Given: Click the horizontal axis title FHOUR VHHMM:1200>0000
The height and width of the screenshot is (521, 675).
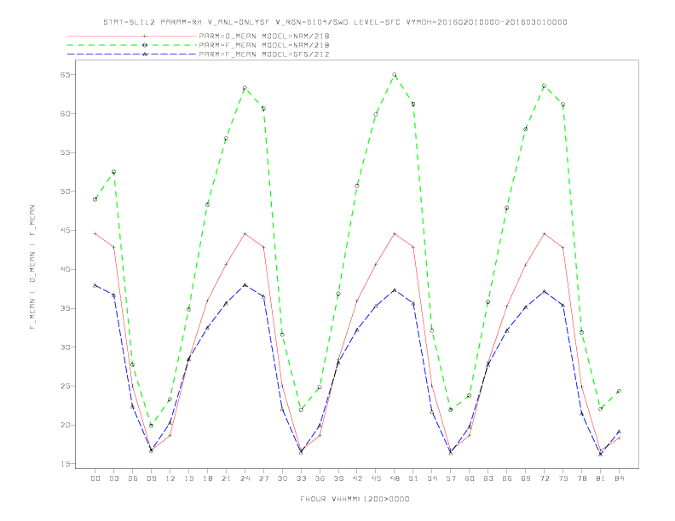Looking at the screenshot, I should pyautogui.click(x=355, y=499).
